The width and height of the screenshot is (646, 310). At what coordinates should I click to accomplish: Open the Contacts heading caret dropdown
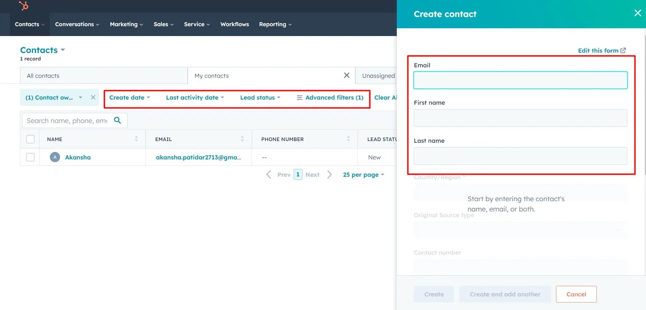point(63,50)
